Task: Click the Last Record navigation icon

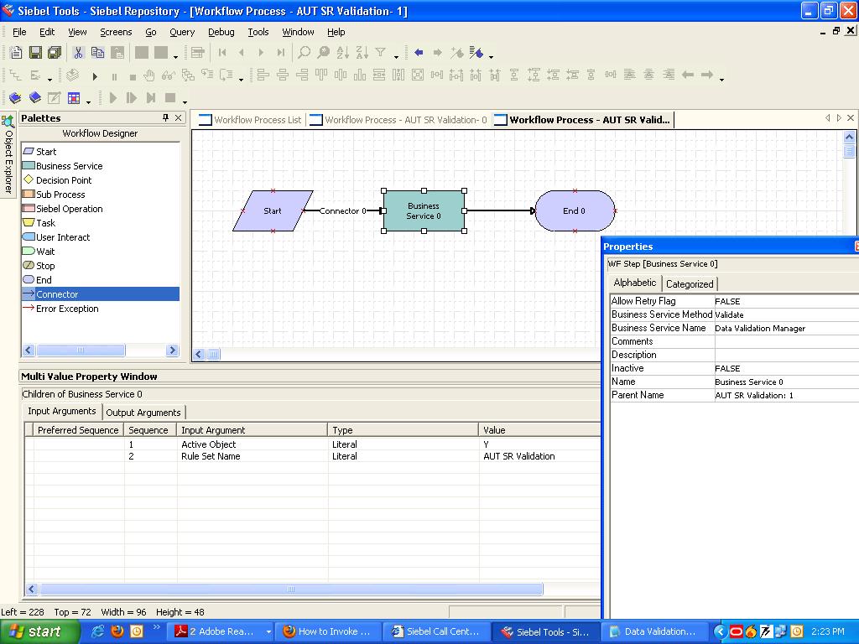Action: tap(280, 53)
